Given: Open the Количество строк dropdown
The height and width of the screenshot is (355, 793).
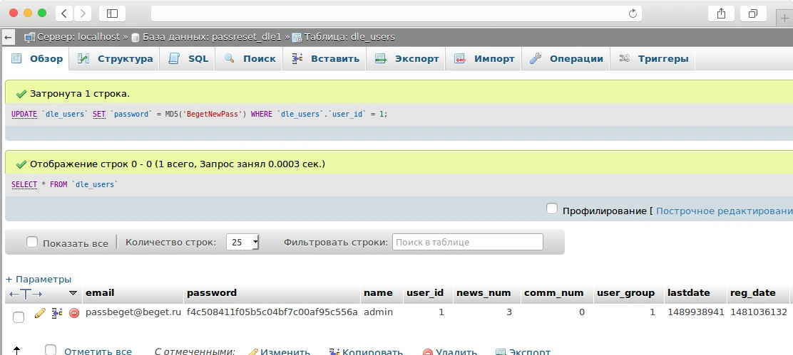Looking at the screenshot, I should click(242, 243).
